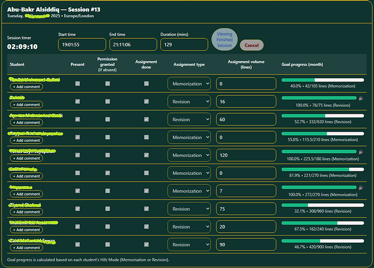Open assignment type dropdown for the 60-line row

tap(189, 119)
